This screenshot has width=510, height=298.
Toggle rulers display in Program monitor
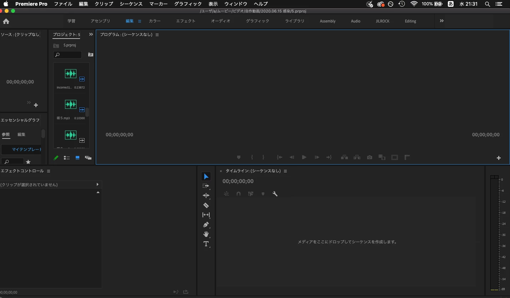point(407,157)
